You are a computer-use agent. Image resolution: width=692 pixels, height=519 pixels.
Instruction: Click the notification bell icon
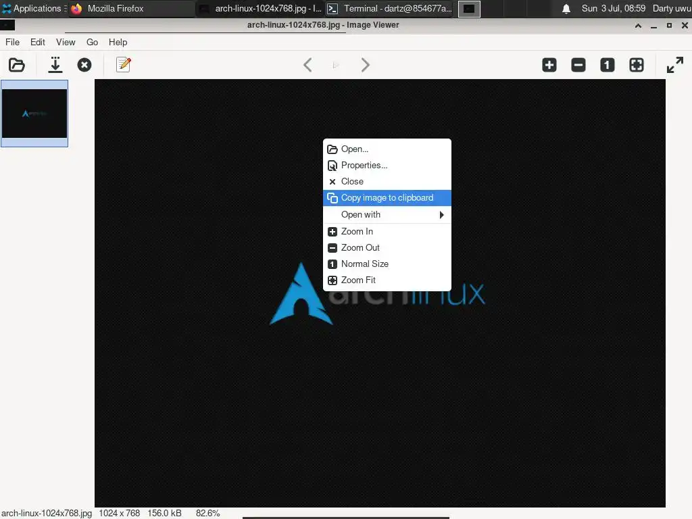[566, 9]
